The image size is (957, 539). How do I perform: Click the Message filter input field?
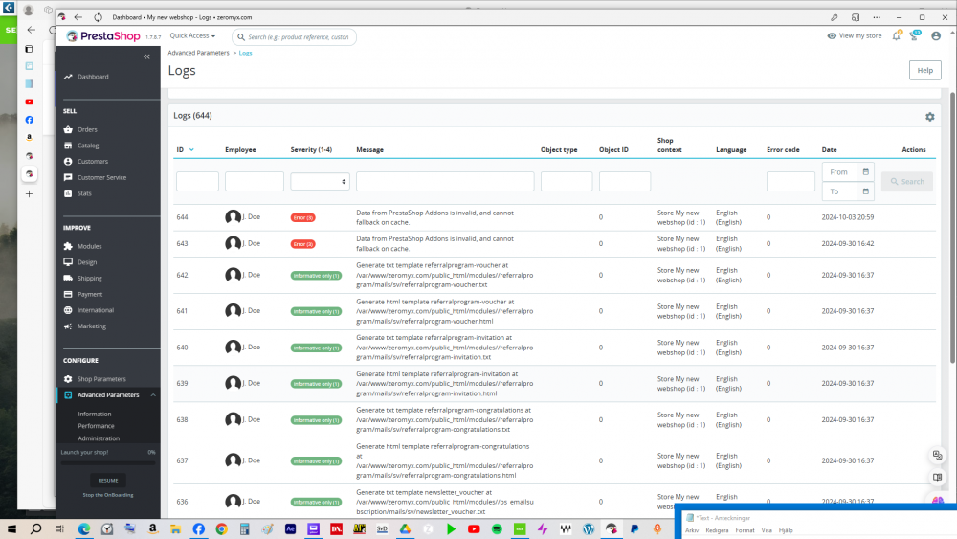pyautogui.click(x=445, y=181)
